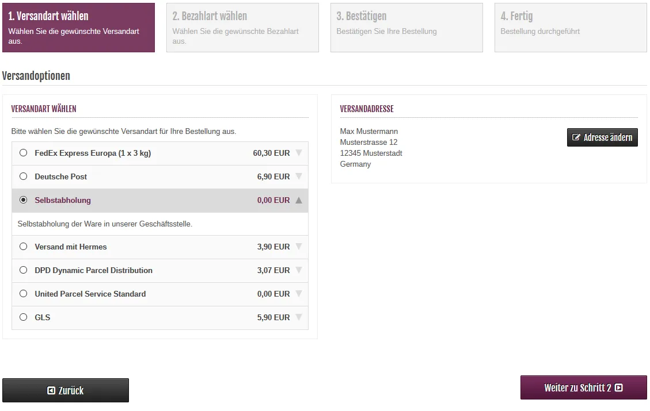This screenshot has height=411, width=650.
Task: Click the edit icon in Adresse ändern
Action: [576, 137]
